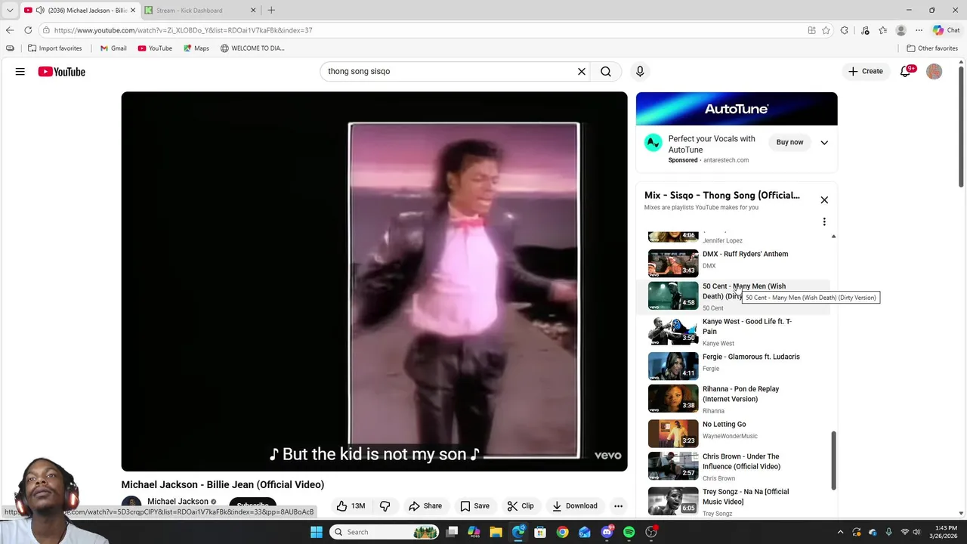Open the Mix playlist three-dot options
Image resolution: width=967 pixels, height=544 pixels.
pyautogui.click(x=824, y=222)
